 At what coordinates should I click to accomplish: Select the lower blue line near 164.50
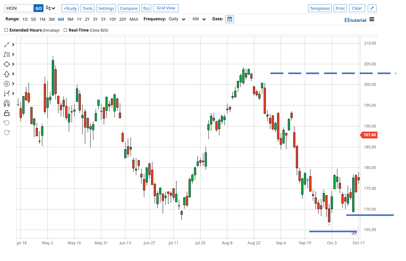coord(333,231)
